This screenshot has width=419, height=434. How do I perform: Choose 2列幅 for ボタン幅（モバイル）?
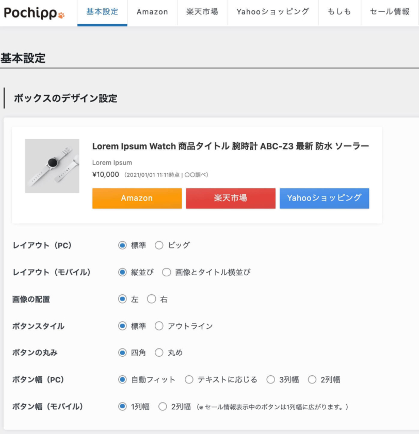[163, 407]
